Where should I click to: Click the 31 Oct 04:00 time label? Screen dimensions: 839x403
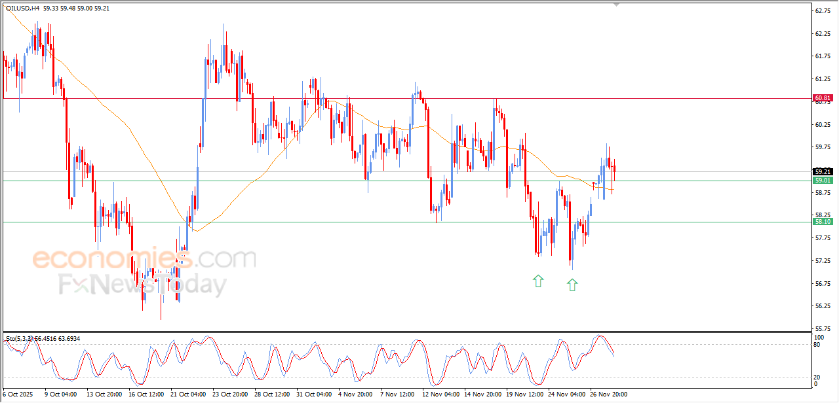tap(314, 394)
